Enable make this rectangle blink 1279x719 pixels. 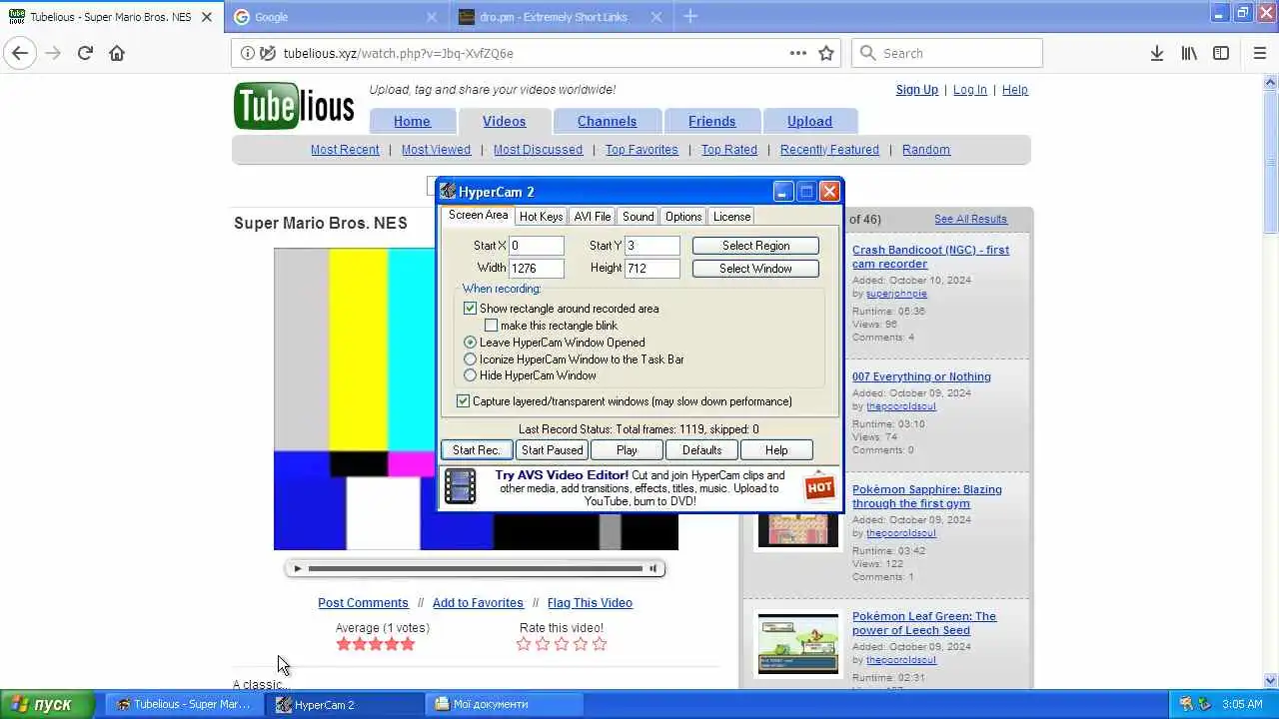(x=491, y=326)
